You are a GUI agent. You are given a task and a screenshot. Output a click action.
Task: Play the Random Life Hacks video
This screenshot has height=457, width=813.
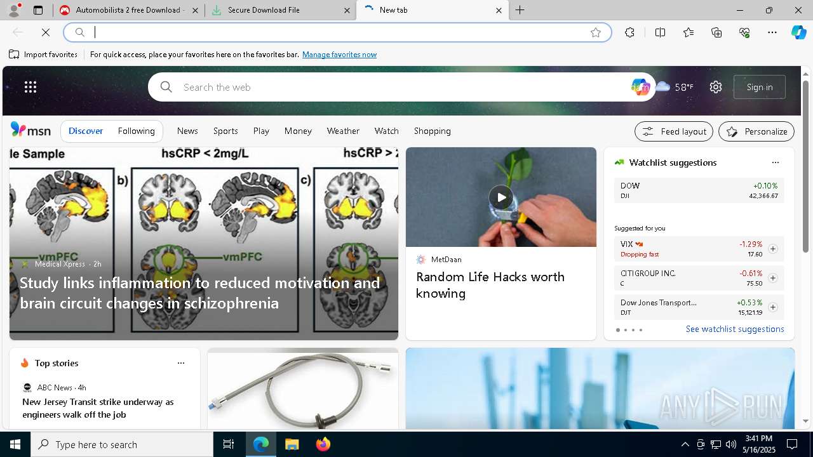click(501, 197)
